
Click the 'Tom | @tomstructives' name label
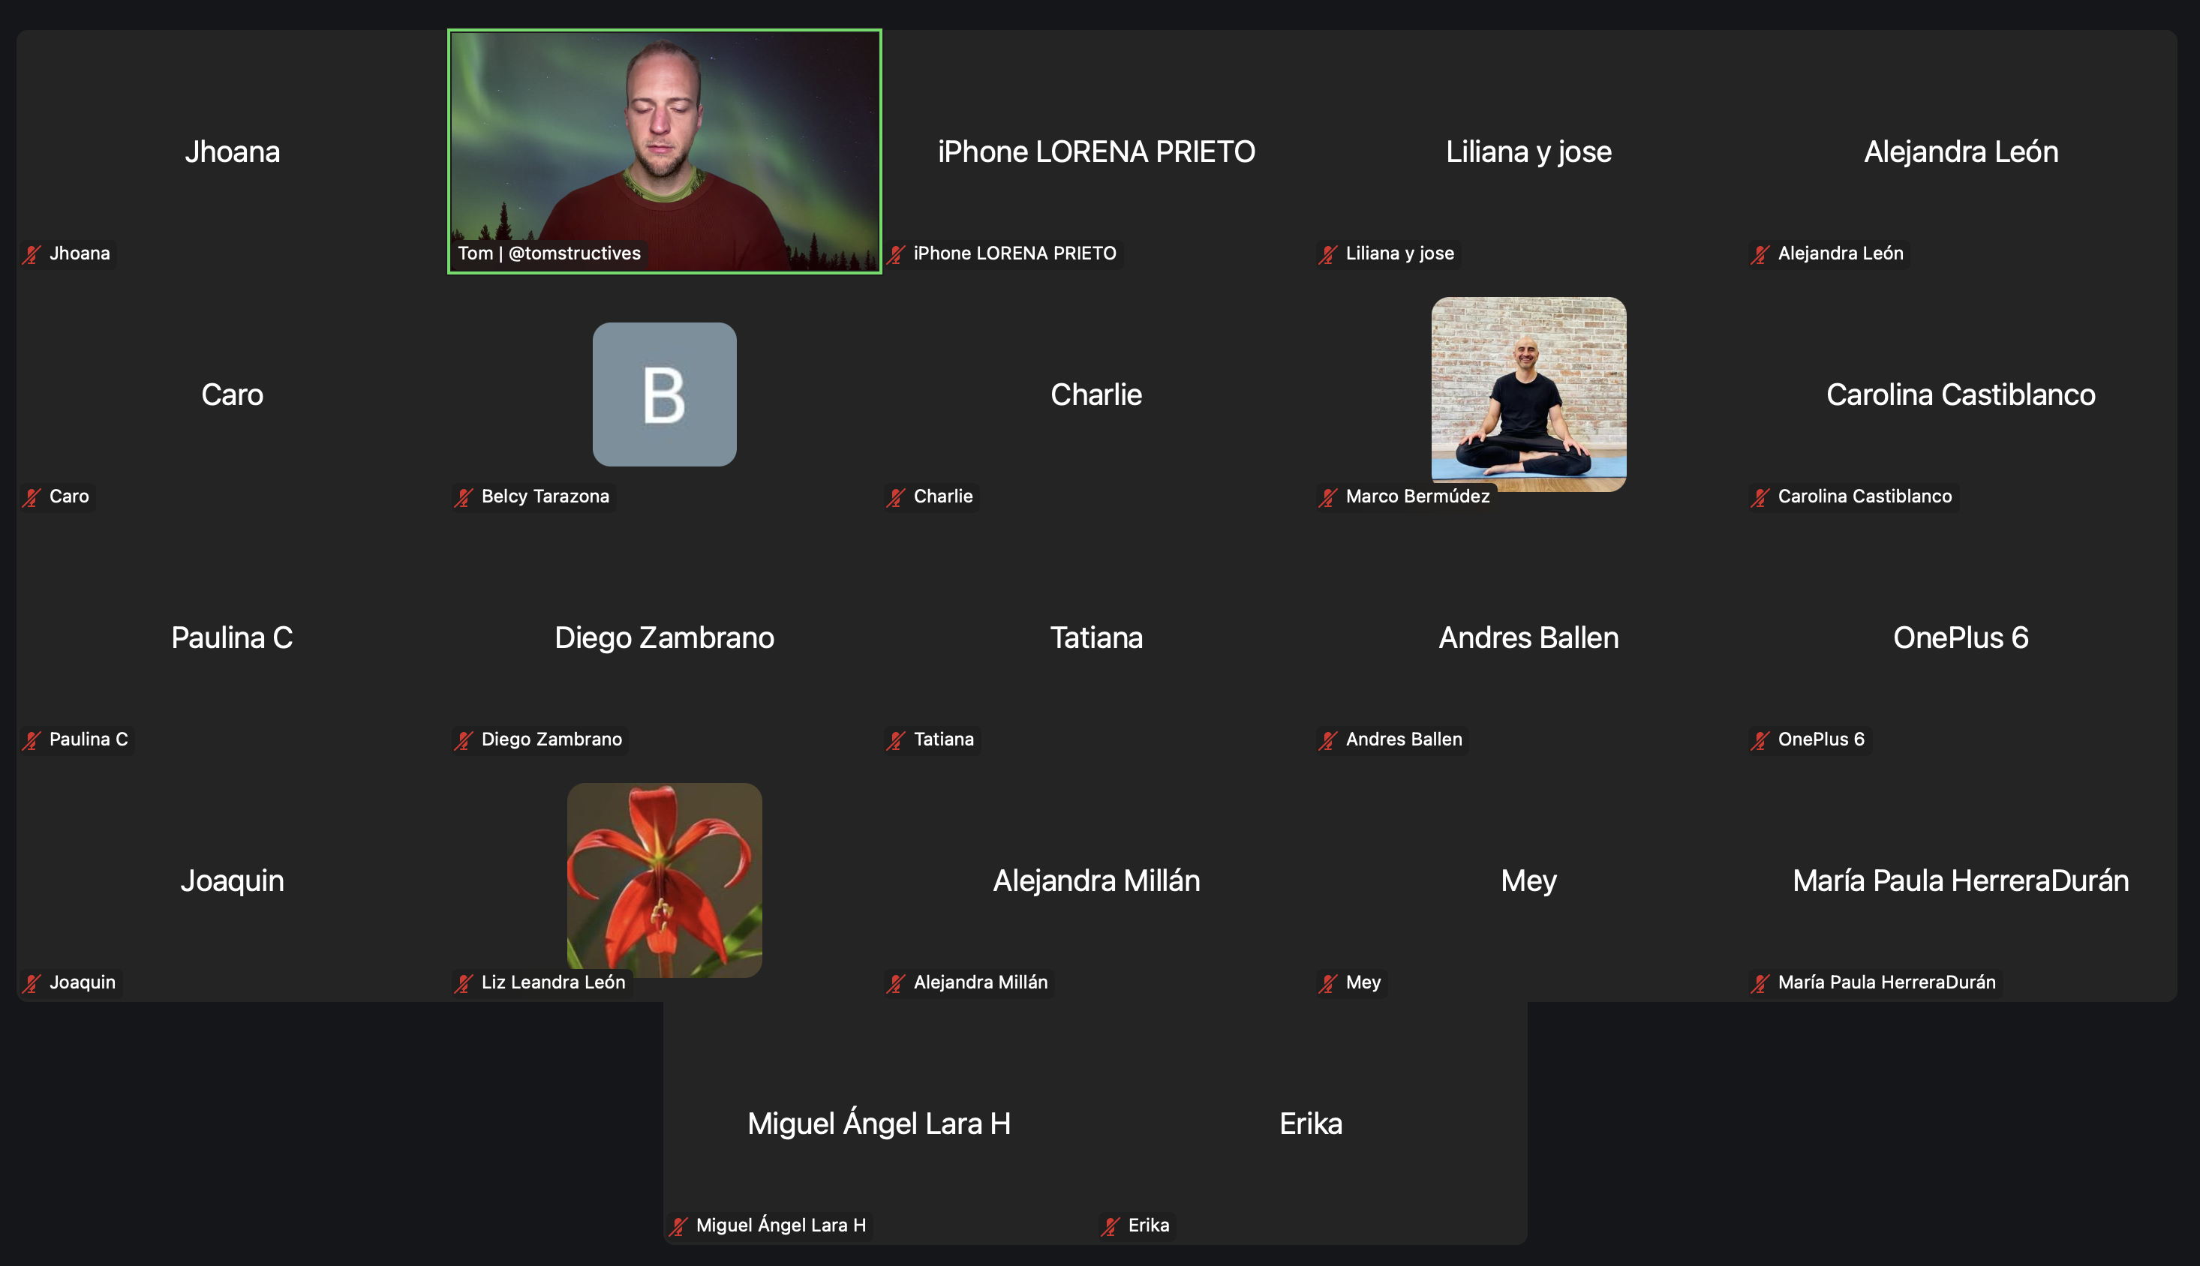tap(549, 253)
